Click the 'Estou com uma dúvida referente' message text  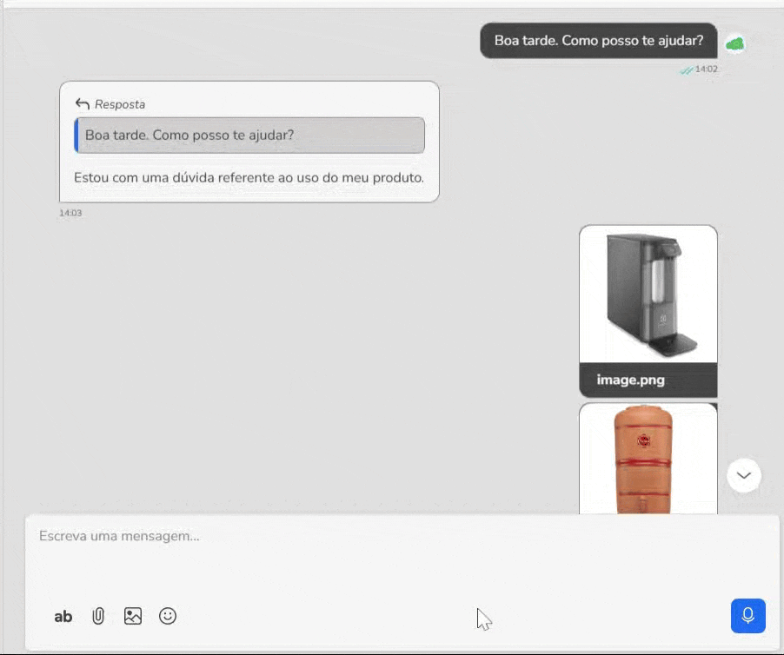249,178
